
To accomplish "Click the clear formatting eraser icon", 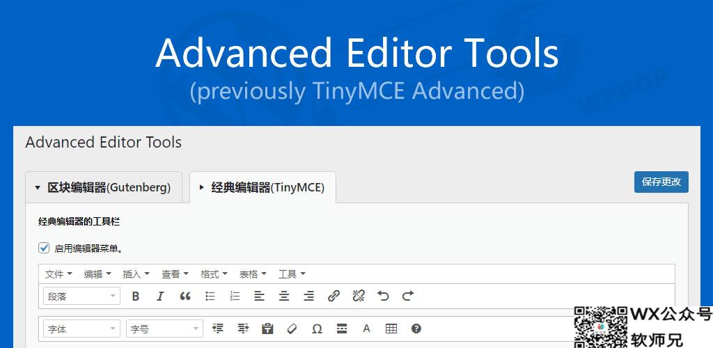I will [x=292, y=329].
